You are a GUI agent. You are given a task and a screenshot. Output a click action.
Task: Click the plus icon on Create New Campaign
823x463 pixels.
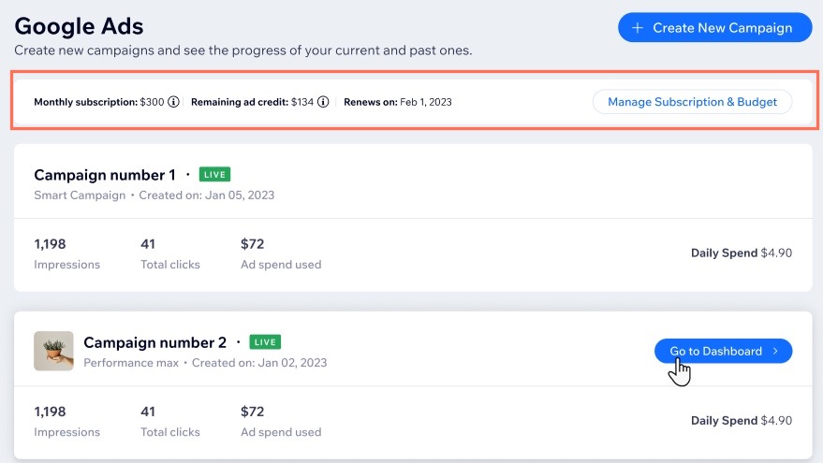(638, 28)
